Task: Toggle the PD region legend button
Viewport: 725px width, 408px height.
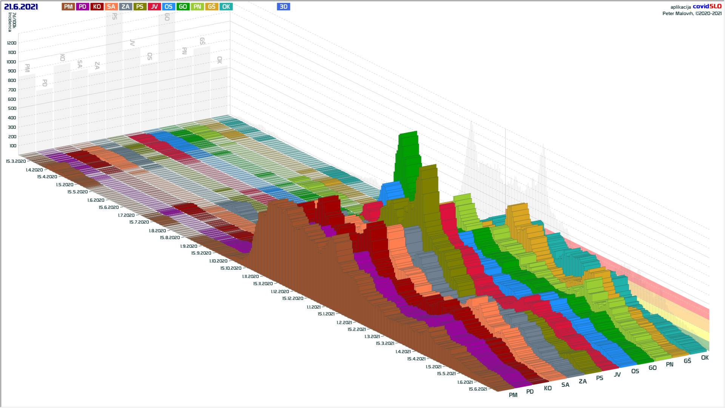Action: (x=83, y=7)
